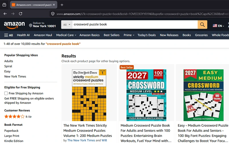Select the Spiral shopping idea
The height and width of the screenshot is (143, 229).
pos(8,66)
